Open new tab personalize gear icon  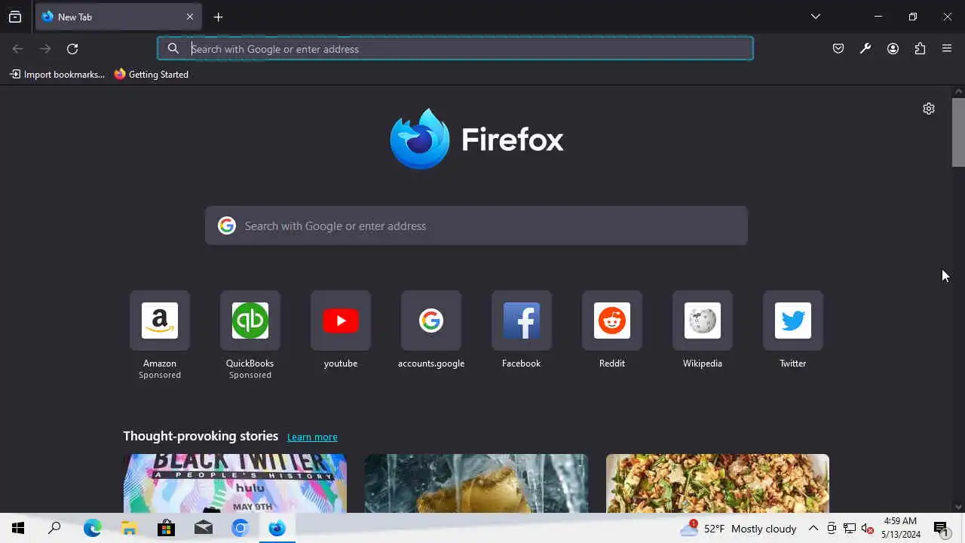(x=929, y=109)
